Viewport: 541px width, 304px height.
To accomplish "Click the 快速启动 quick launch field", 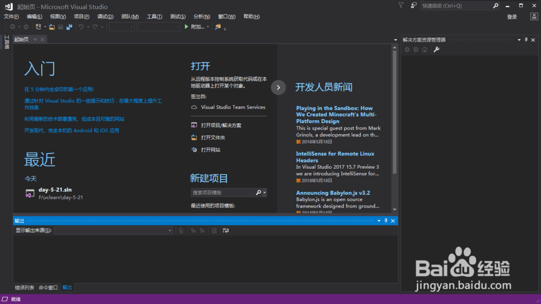I will (x=456, y=5).
